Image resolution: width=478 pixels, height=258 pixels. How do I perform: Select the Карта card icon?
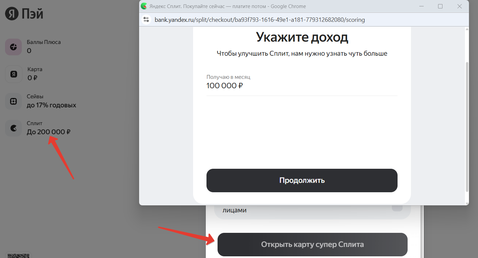(x=13, y=74)
